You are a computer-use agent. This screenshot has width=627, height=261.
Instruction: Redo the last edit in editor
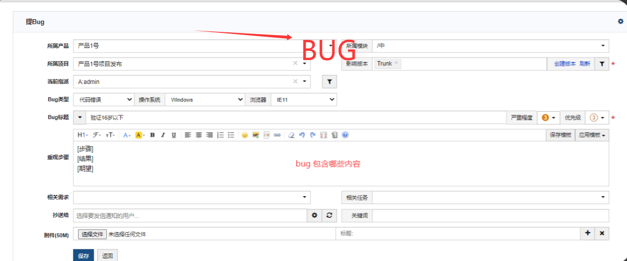point(313,135)
